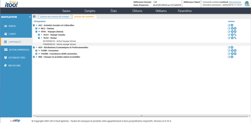This screenshot has height=123, width=251.
Task: Edit the VOYL - Voyages (Avion) row
Action: pyautogui.click(x=229, y=32)
